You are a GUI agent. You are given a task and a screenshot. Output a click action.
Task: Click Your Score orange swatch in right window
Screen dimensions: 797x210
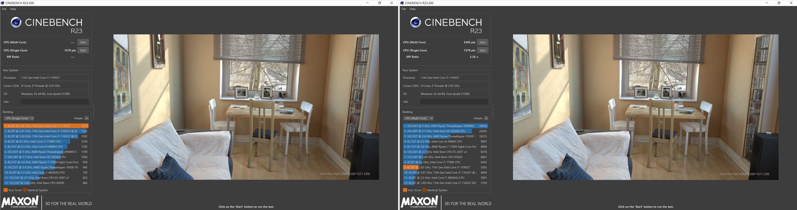pyautogui.click(x=405, y=190)
